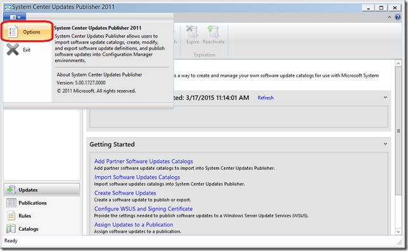Click the Catalogs book icon

pyautogui.click(x=11, y=229)
